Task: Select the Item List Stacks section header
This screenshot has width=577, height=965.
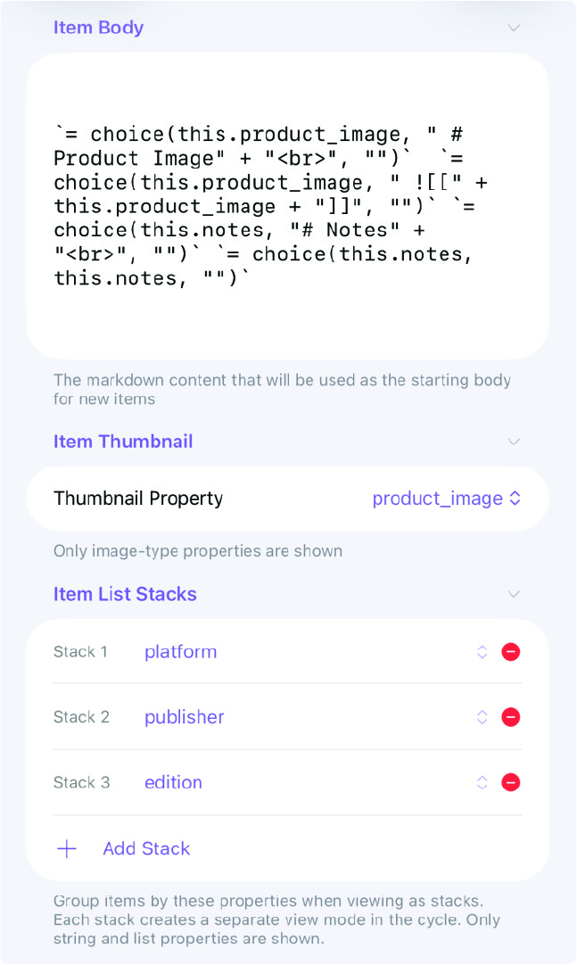Action: [125, 594]
